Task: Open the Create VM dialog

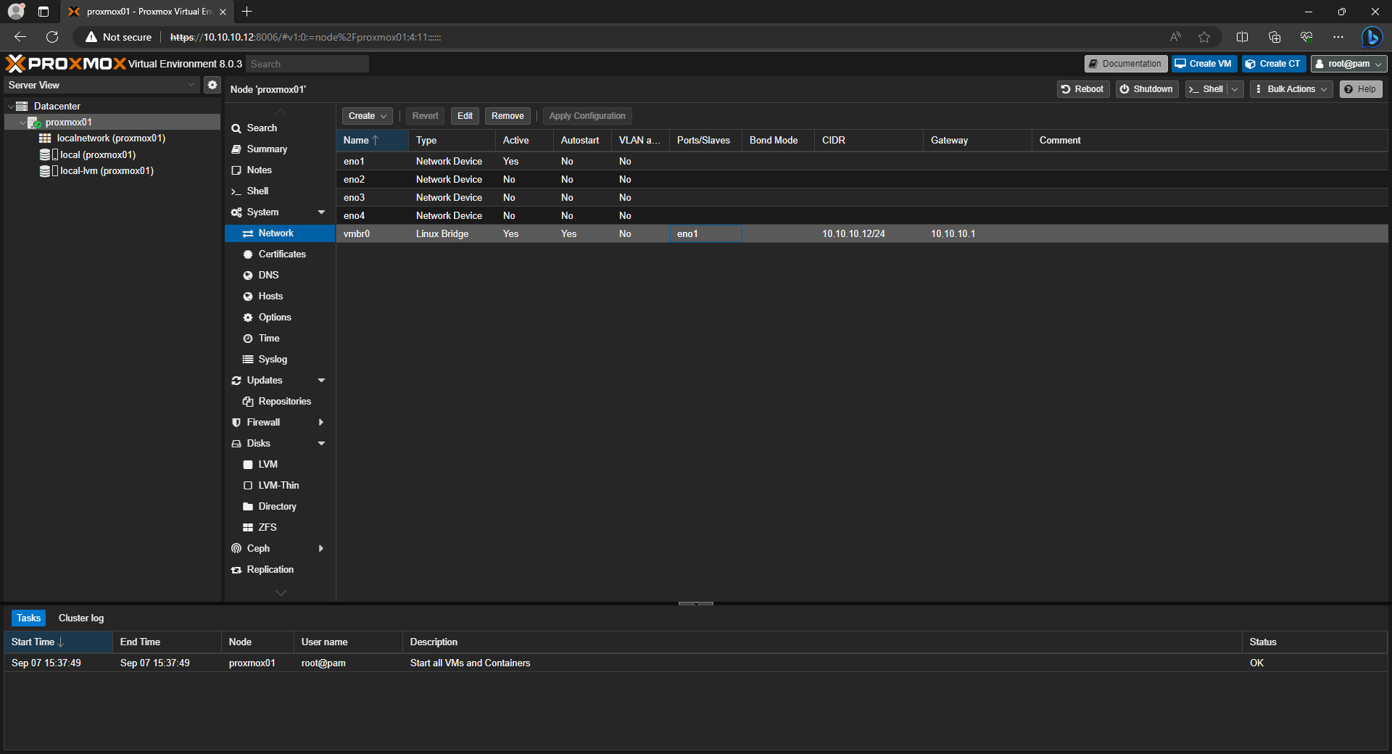Action: coord(1203,64)
